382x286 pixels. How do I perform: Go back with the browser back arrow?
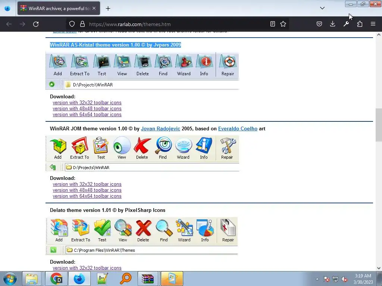(x=9, y=24)
